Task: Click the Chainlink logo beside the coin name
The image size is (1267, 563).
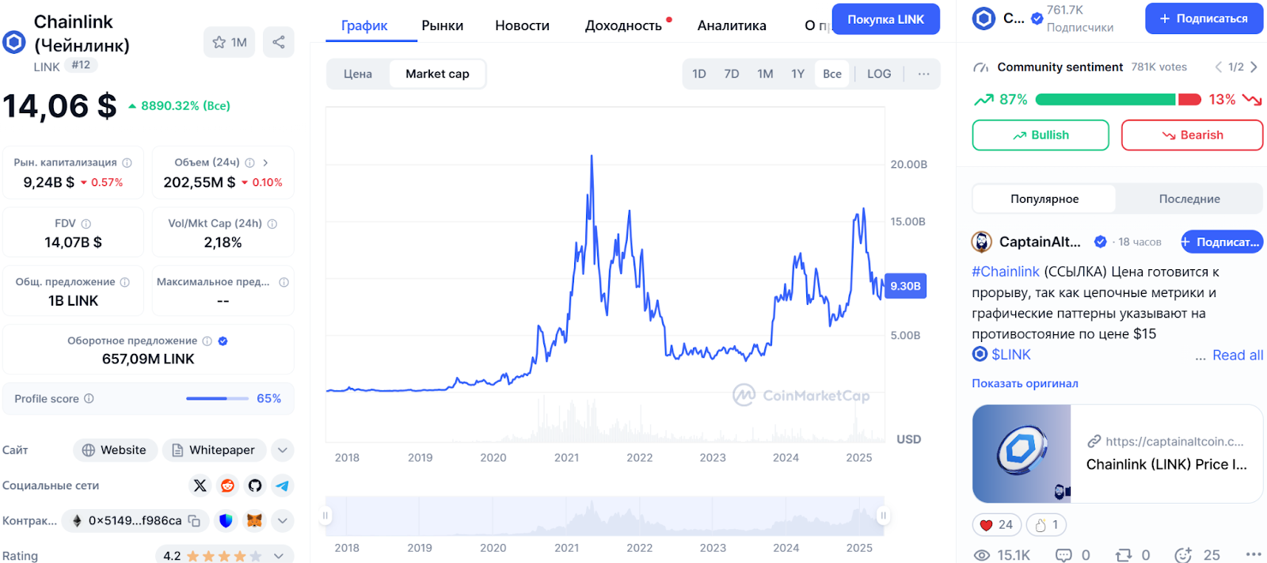Action: (x=14, y=42)
